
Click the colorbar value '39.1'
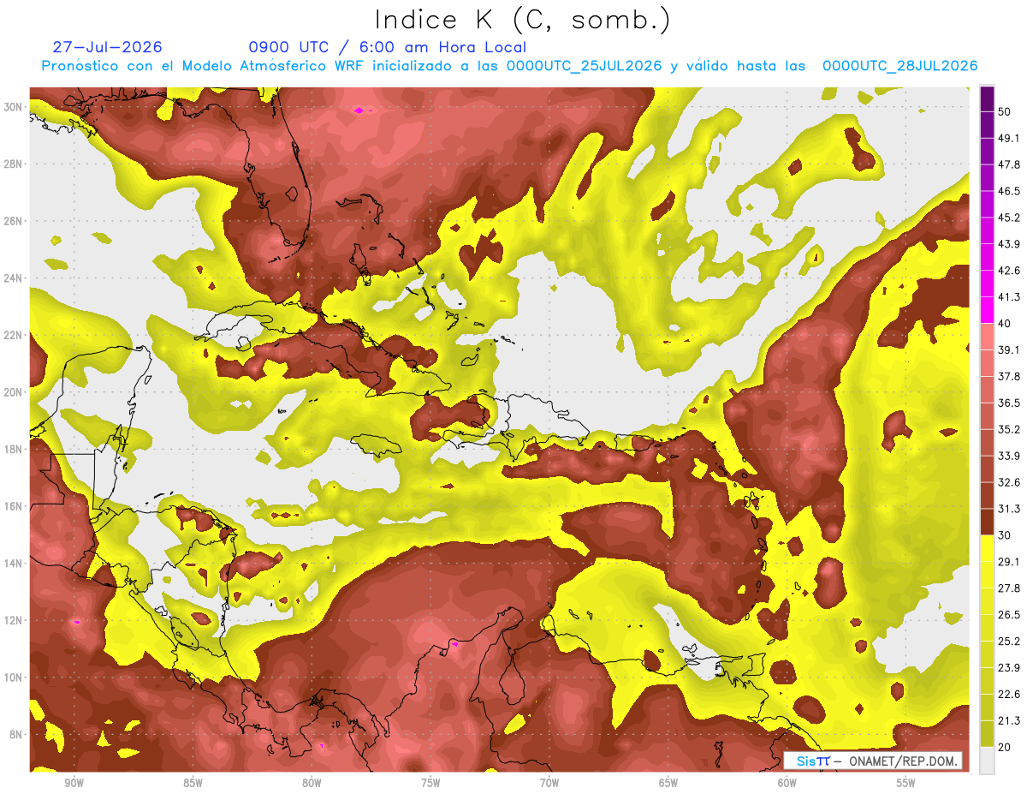pyautogui.click(x=1008, y=349)
